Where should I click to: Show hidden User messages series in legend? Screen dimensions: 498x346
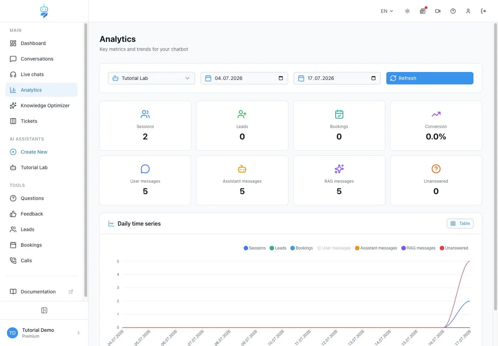pos(334,248)
